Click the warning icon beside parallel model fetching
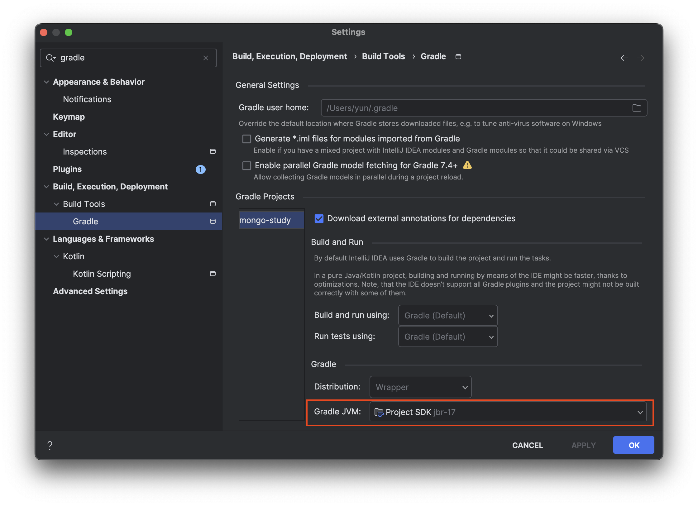The width and height of the screenshot is (698, 506). (x=467, y=165)
